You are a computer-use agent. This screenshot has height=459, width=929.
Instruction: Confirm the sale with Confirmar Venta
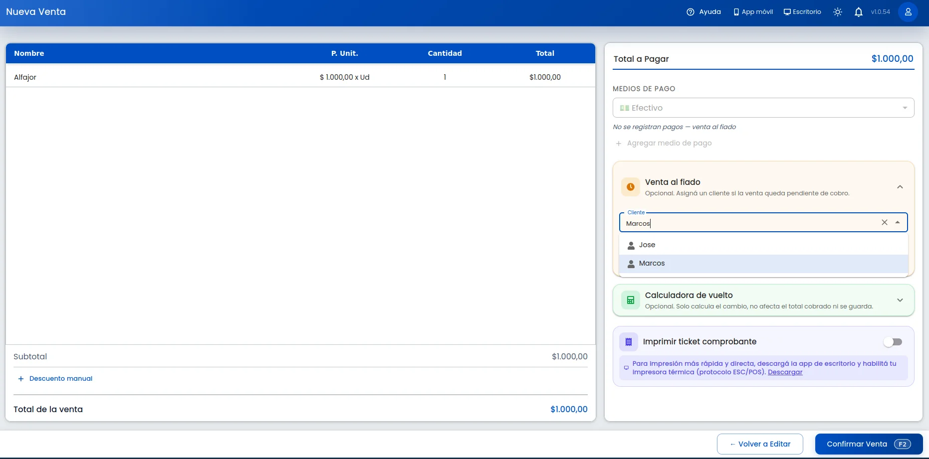click(869, 444)
